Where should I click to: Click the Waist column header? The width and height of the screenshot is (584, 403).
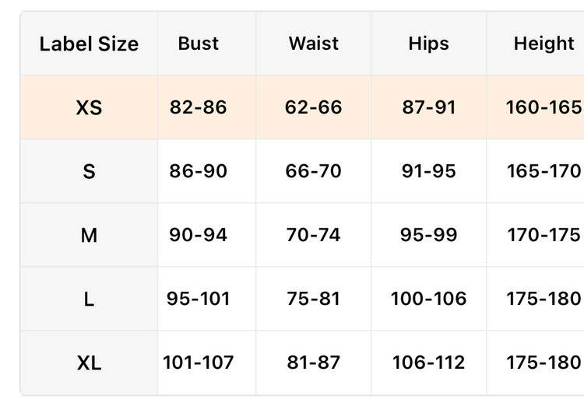click(313, 44)
